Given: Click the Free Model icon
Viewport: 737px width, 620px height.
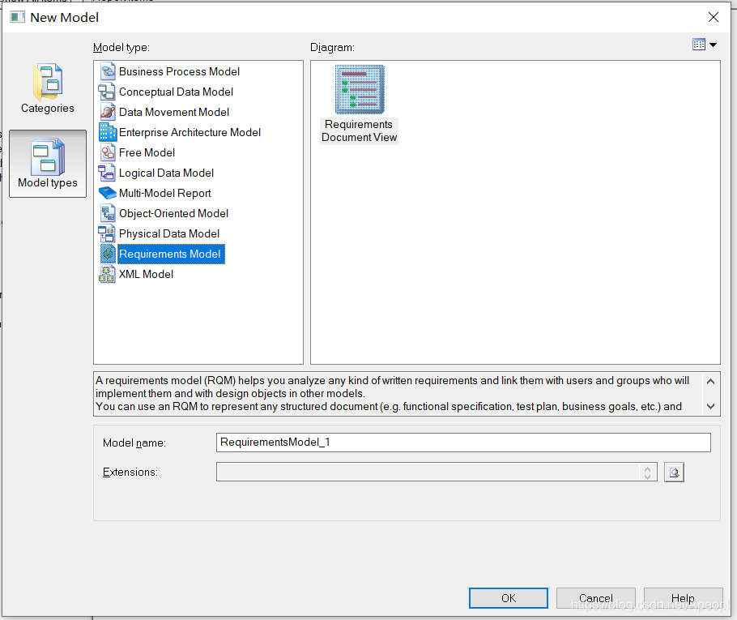Looking at the screenshot, I should point(108,152).
